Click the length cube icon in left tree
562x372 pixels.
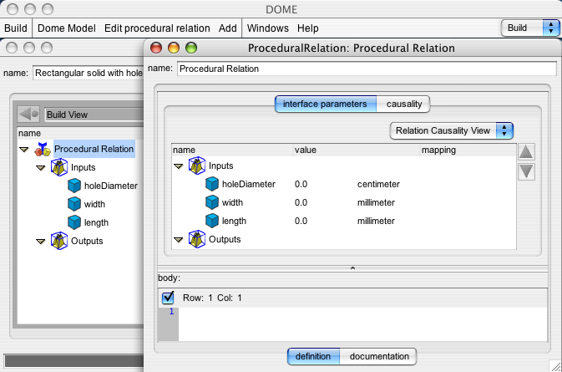coord(74,222)
